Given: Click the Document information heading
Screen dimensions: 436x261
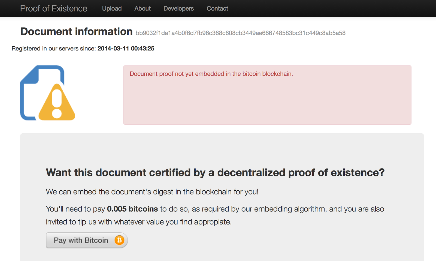Looking at the screenshot, I should click(x=77, y=32).
